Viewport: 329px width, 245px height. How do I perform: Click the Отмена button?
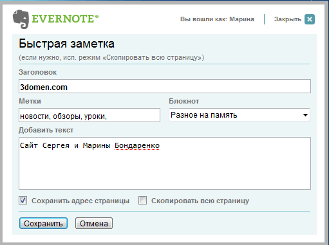point(94,223)
